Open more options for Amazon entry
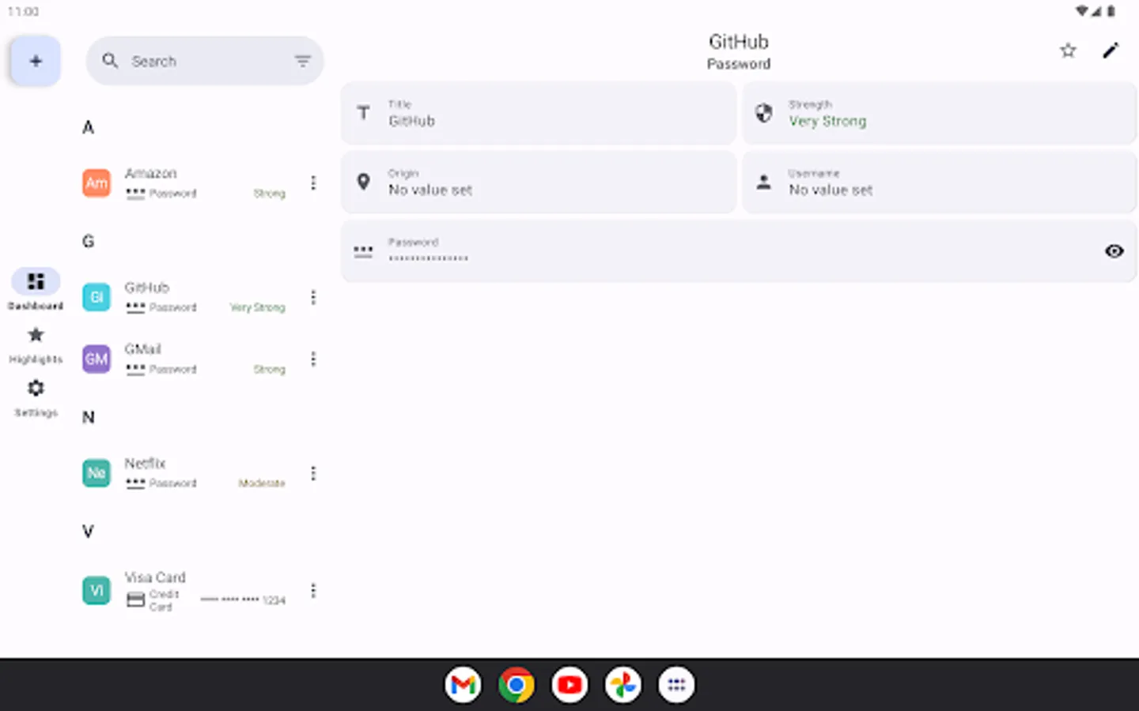 point(313,183)
